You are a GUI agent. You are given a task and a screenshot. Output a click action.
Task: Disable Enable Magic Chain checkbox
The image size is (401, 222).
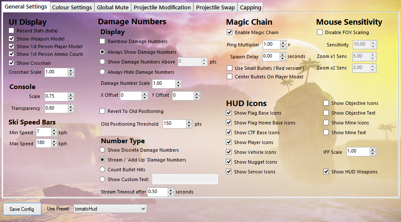pyautogui.click(x=230, y=32)
